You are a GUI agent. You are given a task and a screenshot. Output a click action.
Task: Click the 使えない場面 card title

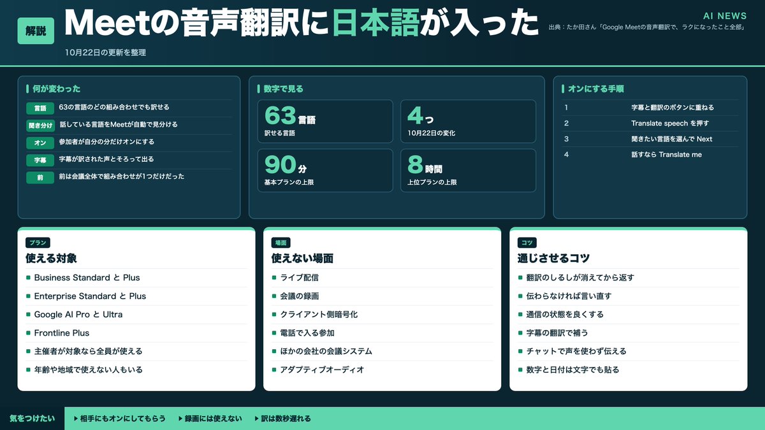(302, 258)
